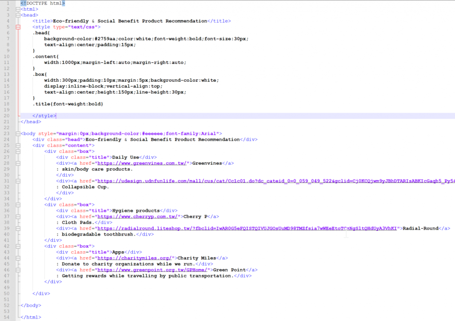Collapse the Apps box fold marker, line 42
The image size is (455, 321).
(x=18, y=246)
